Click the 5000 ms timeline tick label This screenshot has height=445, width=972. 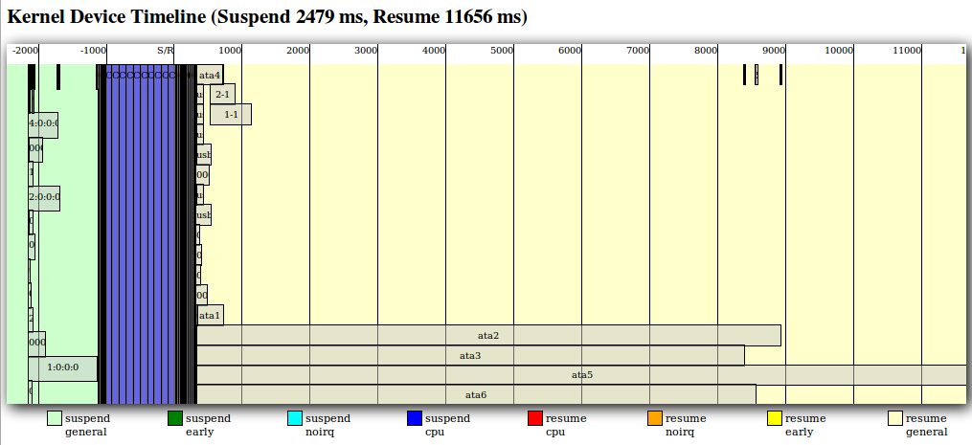[x=502, y=50]
